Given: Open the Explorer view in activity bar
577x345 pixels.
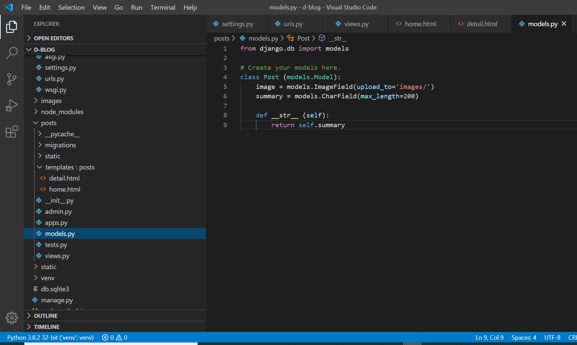Looking at the screenshot, I should point(12,27).
